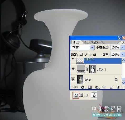
Task: Choose the Paths mode icon
Action: [81, 95]
